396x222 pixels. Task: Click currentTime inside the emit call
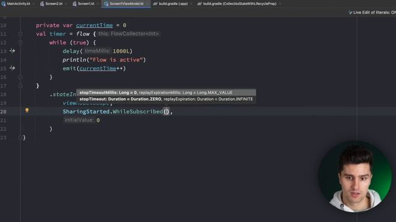click(x=98, y=68)
